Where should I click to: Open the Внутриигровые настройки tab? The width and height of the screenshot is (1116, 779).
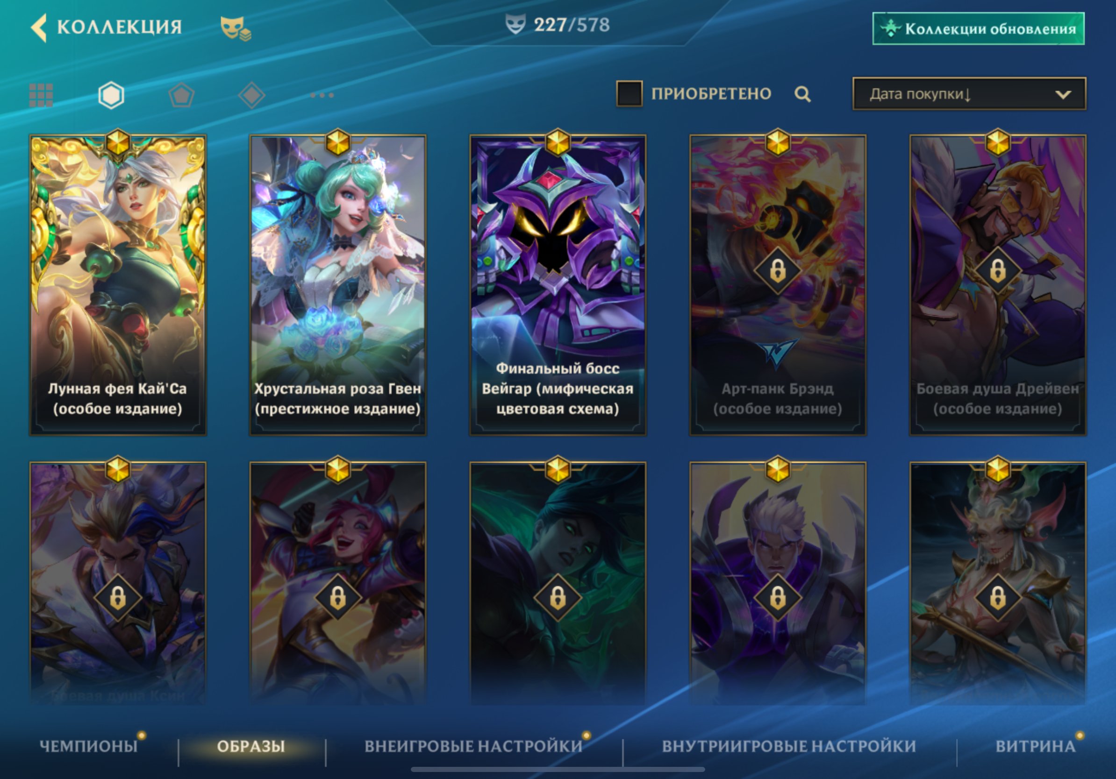[789, 746]
